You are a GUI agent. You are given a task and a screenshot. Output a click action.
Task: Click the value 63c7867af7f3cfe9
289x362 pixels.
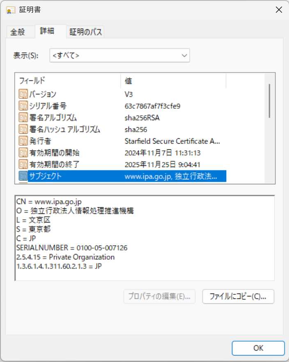(153, 106)
